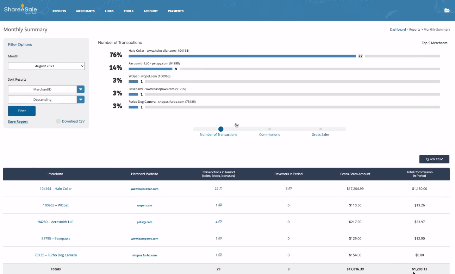Click the $17,816.39 total gross sales
The height and width of the screenshot is (274, 455).
355,269
